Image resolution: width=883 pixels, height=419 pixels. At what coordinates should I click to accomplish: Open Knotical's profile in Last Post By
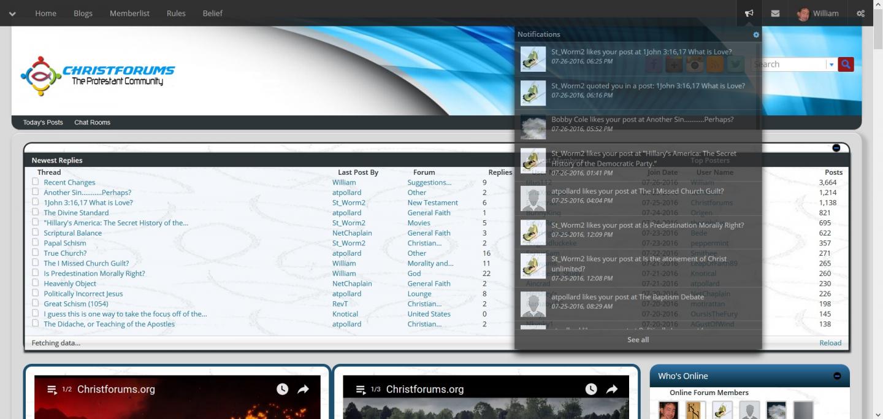(345, 313)
